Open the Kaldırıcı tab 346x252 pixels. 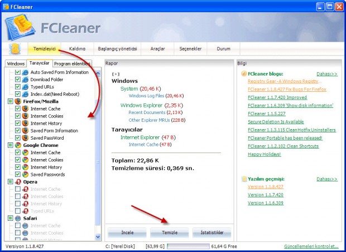(x=77, y=49)
